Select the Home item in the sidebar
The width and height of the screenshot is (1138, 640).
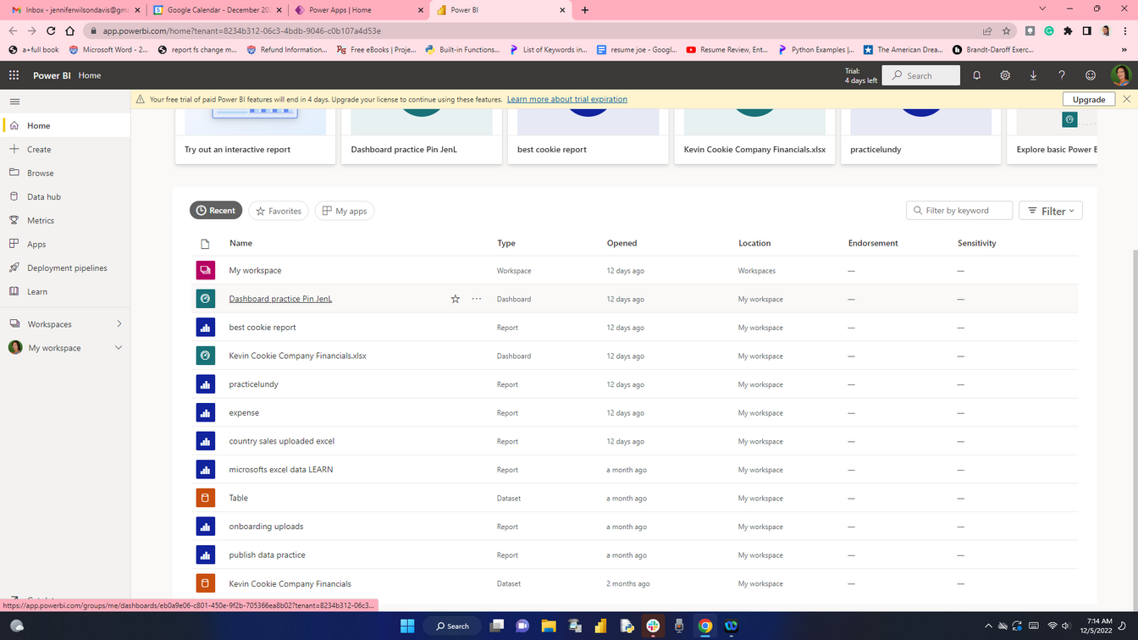pos(65,125)
